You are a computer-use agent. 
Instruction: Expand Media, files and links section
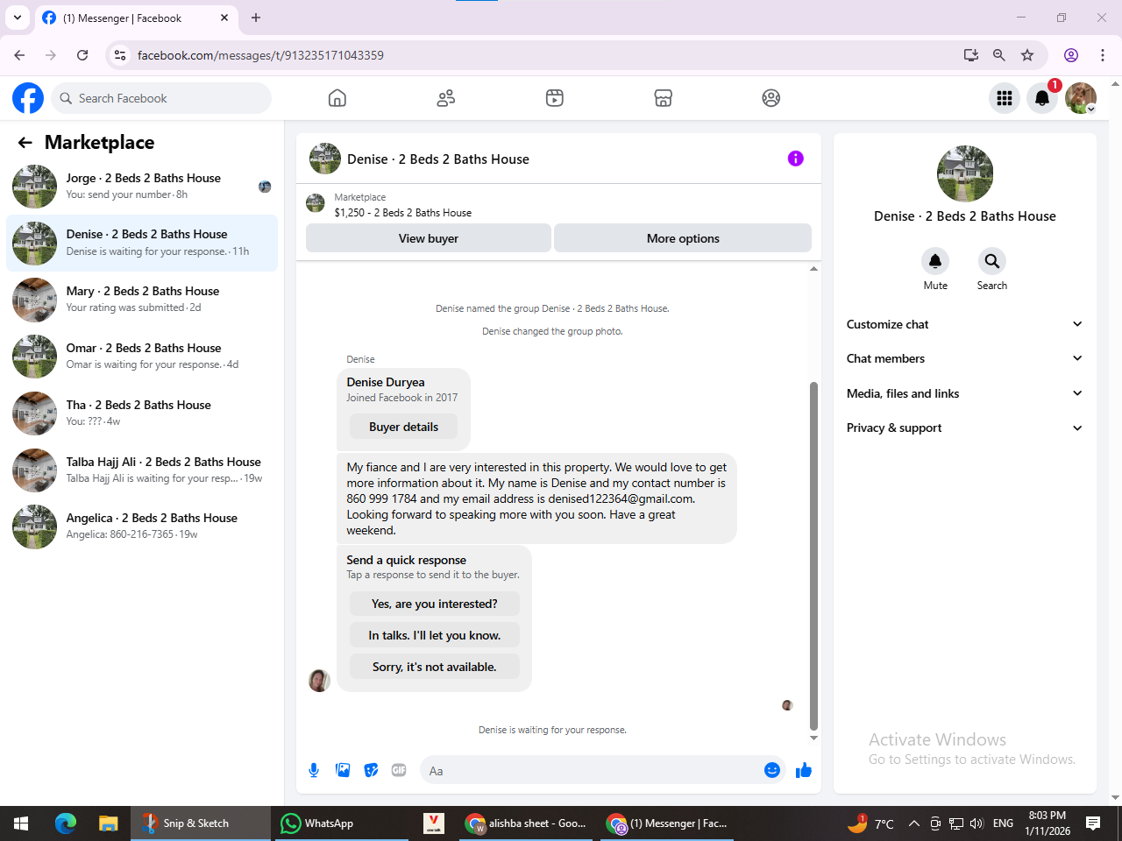click(x=965, y=393)
